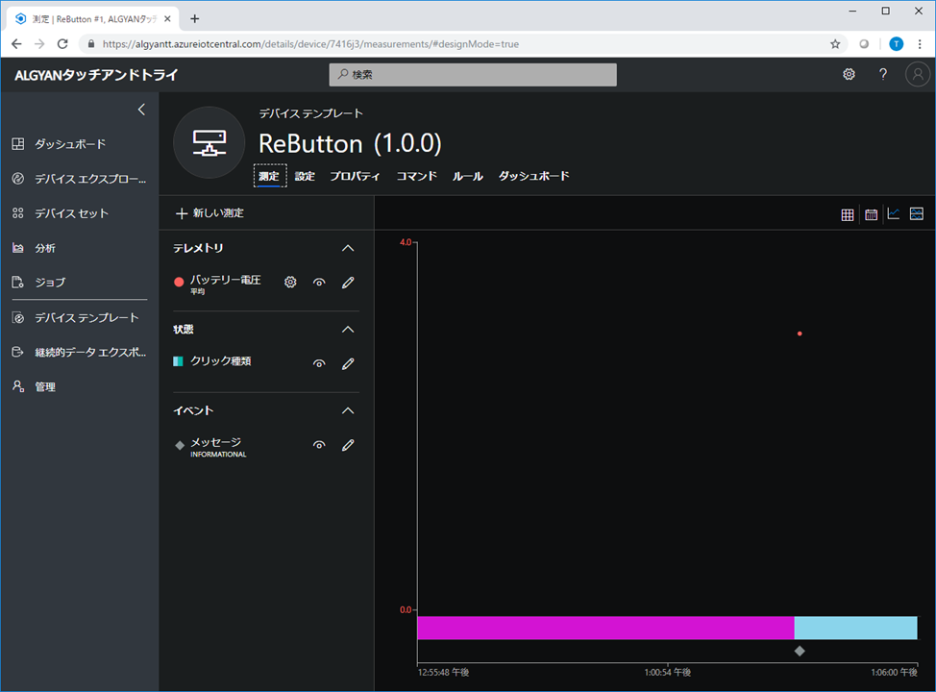Collapse the テレメトリ section
The image size is (936, 692).
(x=348, y=248)
